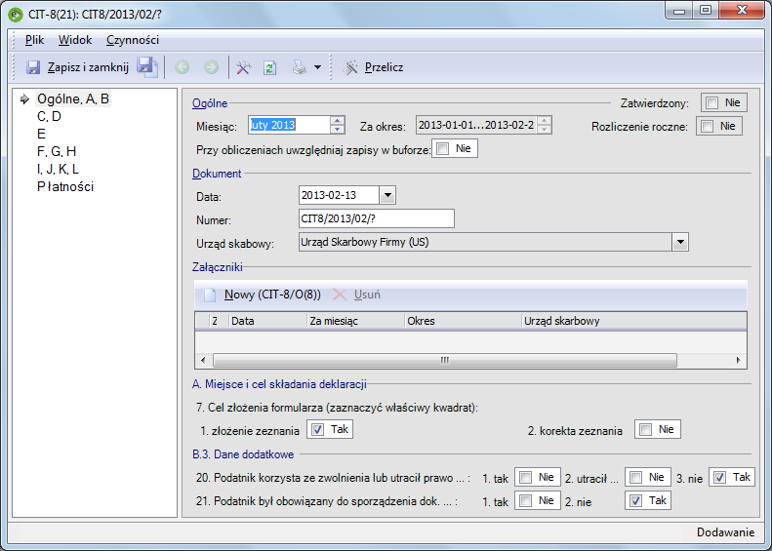Toggle field 20 option 1. tak checkbox
772x551 pixels.
tap(525, 477)
